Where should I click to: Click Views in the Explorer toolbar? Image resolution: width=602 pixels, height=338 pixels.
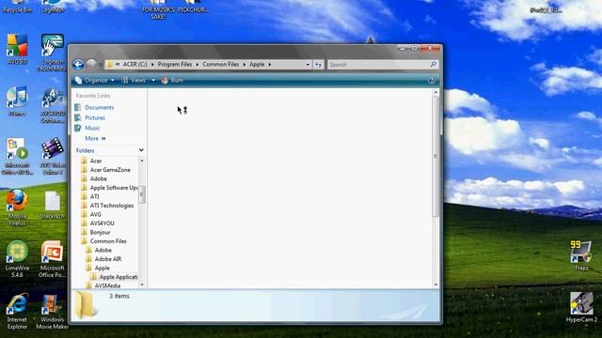tap(134, 80)
